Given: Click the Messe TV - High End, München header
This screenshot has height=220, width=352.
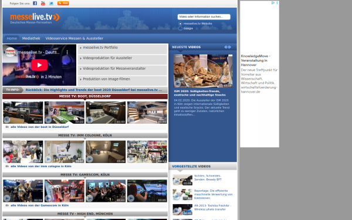Looking at the screenshot, I should pyautogui.click(x=85, y=214).
